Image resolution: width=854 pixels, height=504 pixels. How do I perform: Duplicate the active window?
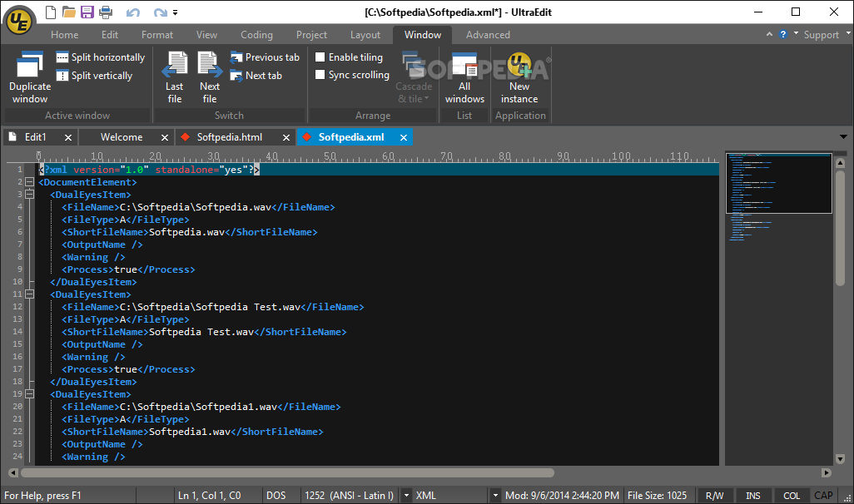tap(30, 77)
